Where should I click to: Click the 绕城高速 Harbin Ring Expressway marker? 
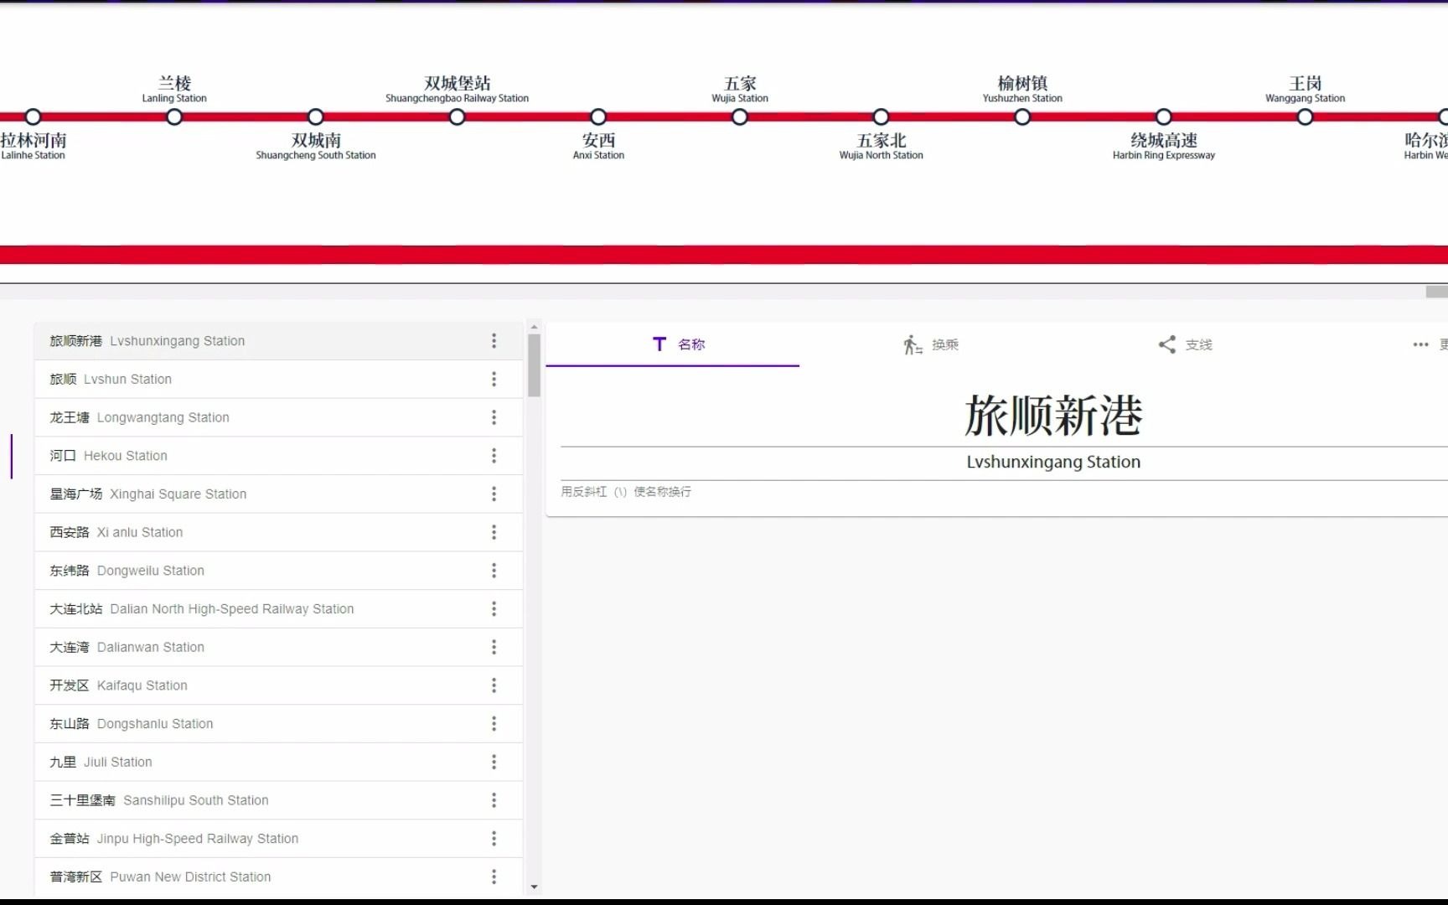[x=1164, y=116]
